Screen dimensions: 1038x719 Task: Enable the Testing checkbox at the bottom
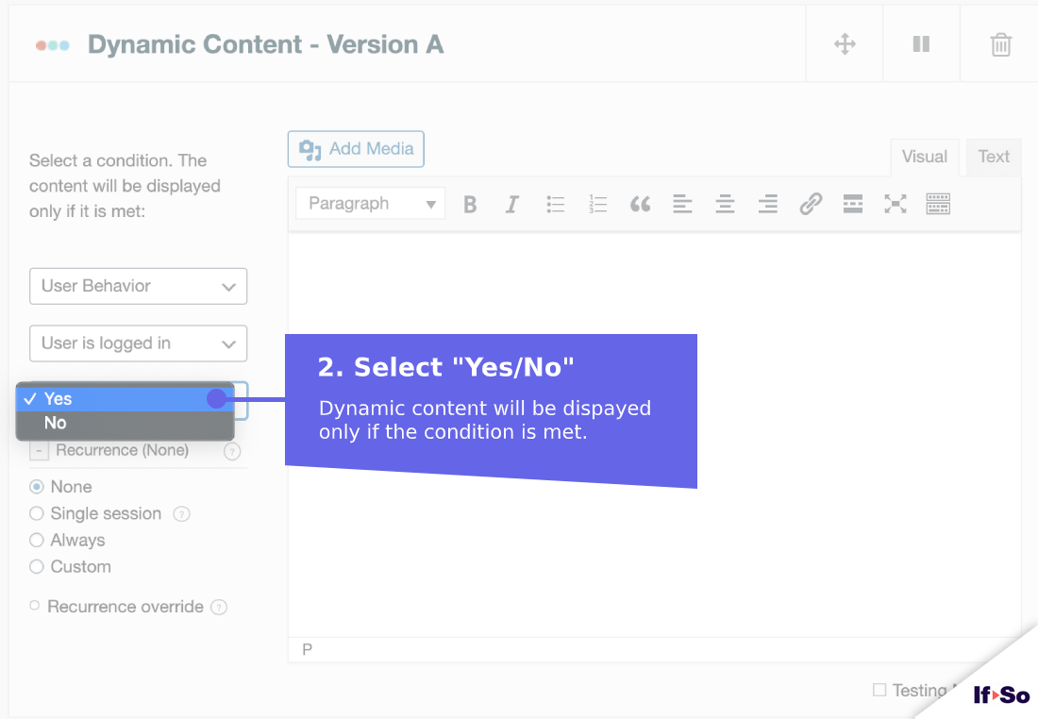tap(879, 690)
